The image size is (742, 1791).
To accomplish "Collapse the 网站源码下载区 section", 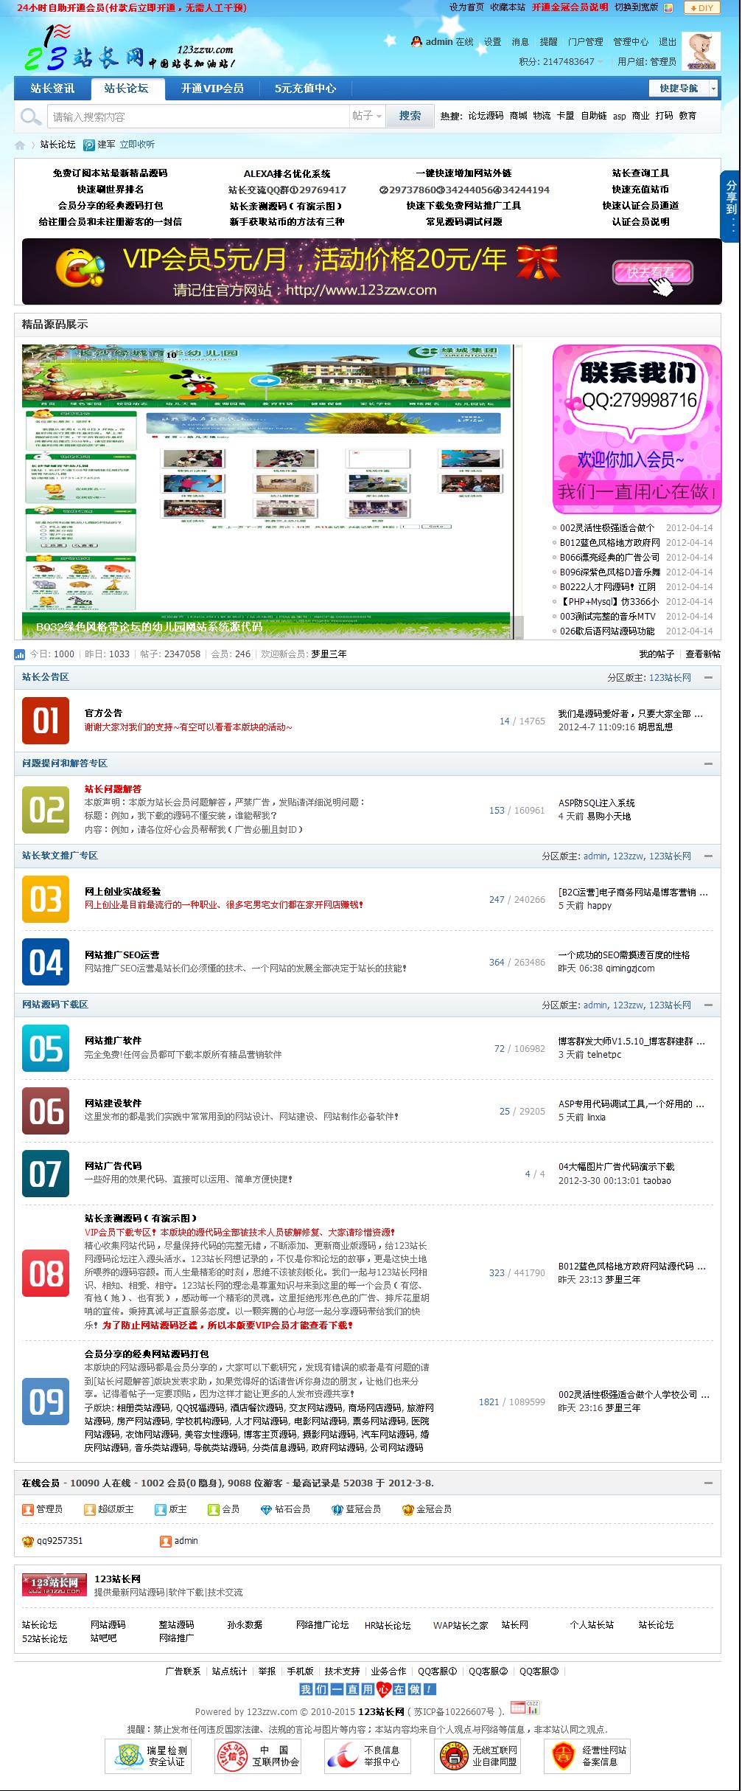I will 708,1005.
